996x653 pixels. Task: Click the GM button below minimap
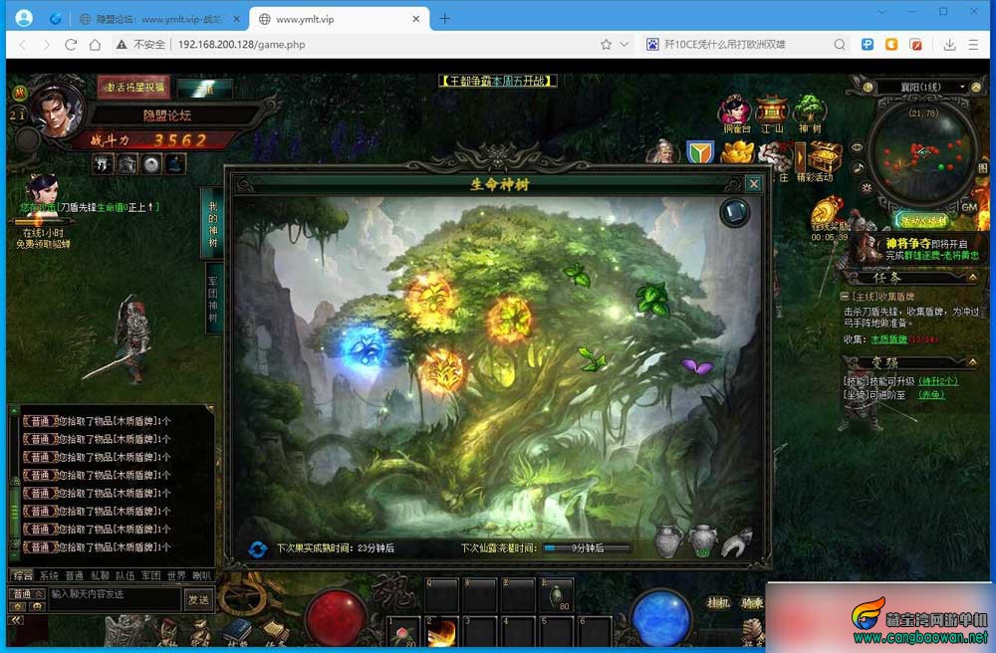pyautogui.click(x=969, y=207)
